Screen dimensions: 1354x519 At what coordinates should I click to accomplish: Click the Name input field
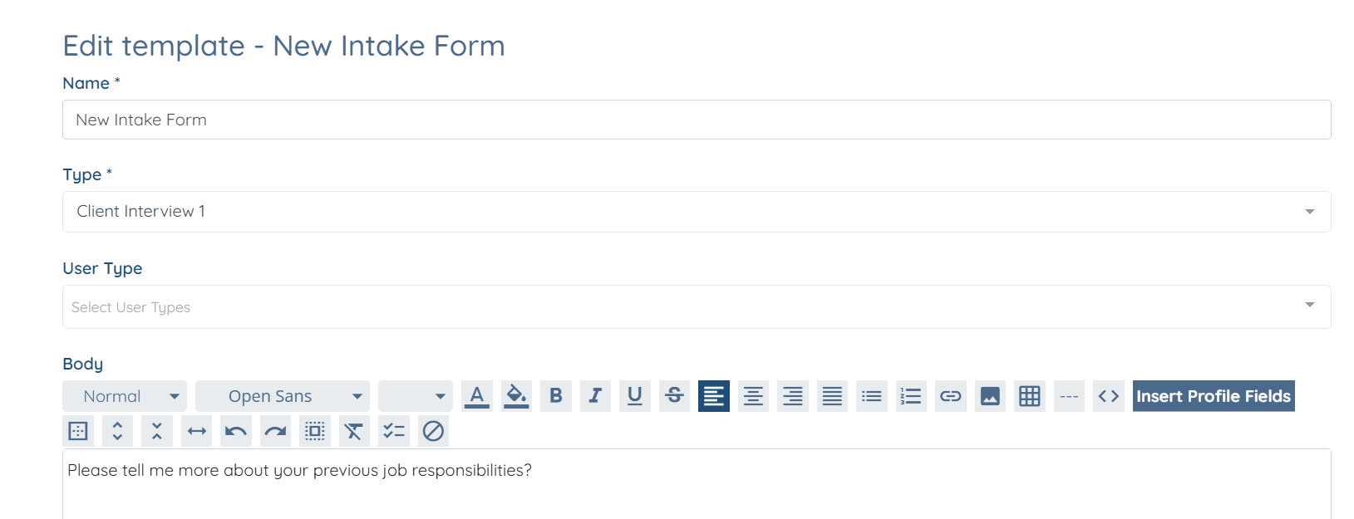[697, 120]
